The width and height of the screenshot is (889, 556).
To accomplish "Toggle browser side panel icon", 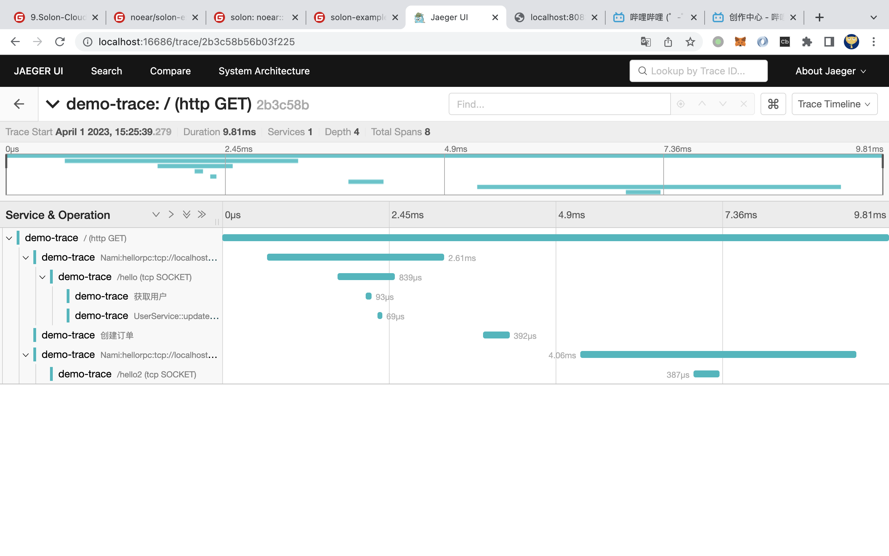I will coord(829,42).
